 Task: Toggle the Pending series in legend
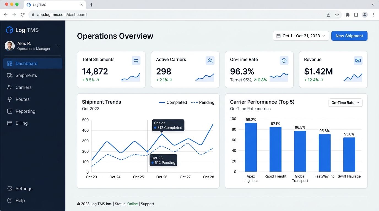point(202,102)
